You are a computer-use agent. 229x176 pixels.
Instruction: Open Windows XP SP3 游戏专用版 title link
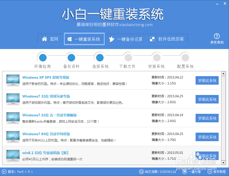46,77
